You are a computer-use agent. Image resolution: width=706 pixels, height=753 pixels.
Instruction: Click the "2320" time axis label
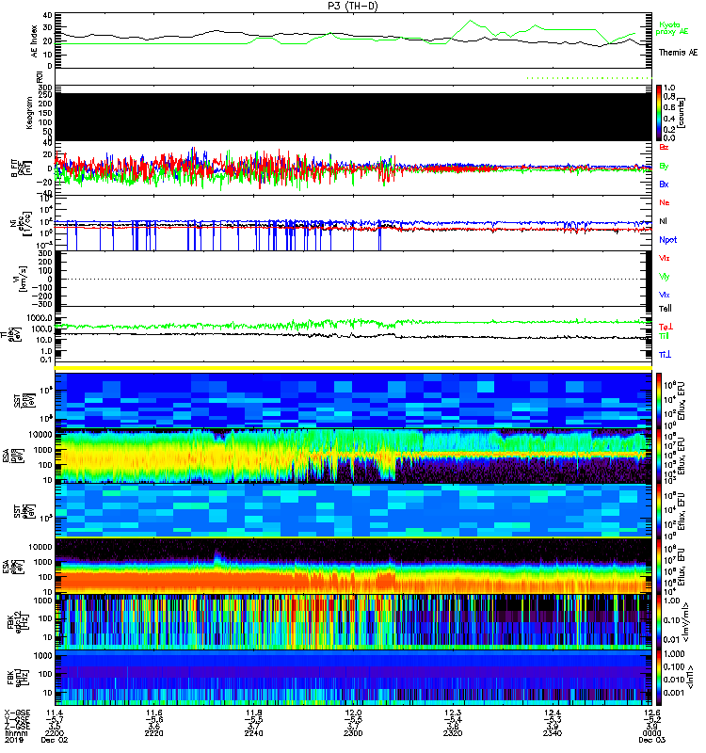tap(453, 733)
